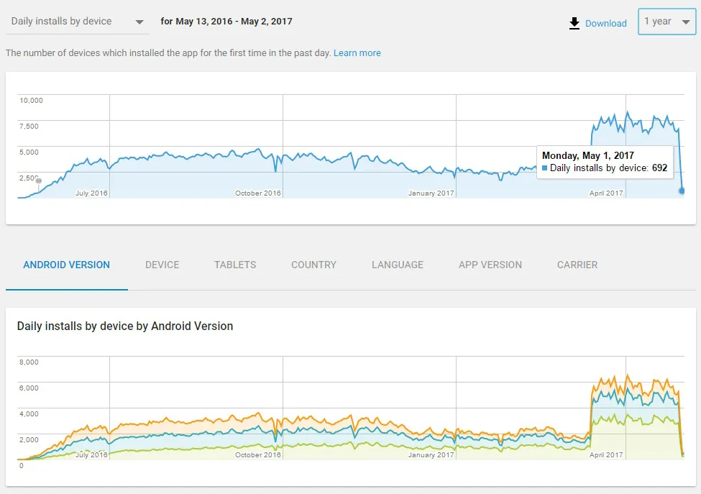View the Carrier tab

577,265
